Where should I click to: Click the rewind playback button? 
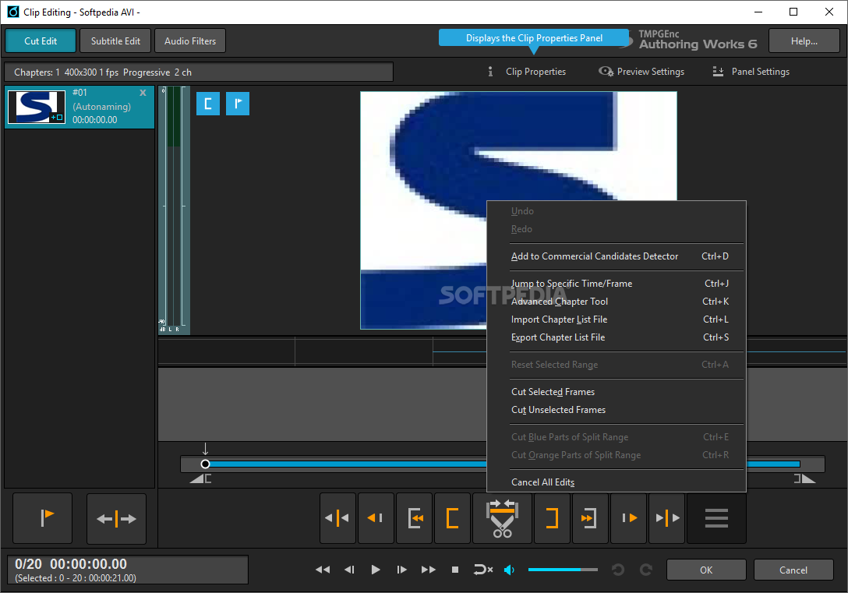click(x=323, y=570)
